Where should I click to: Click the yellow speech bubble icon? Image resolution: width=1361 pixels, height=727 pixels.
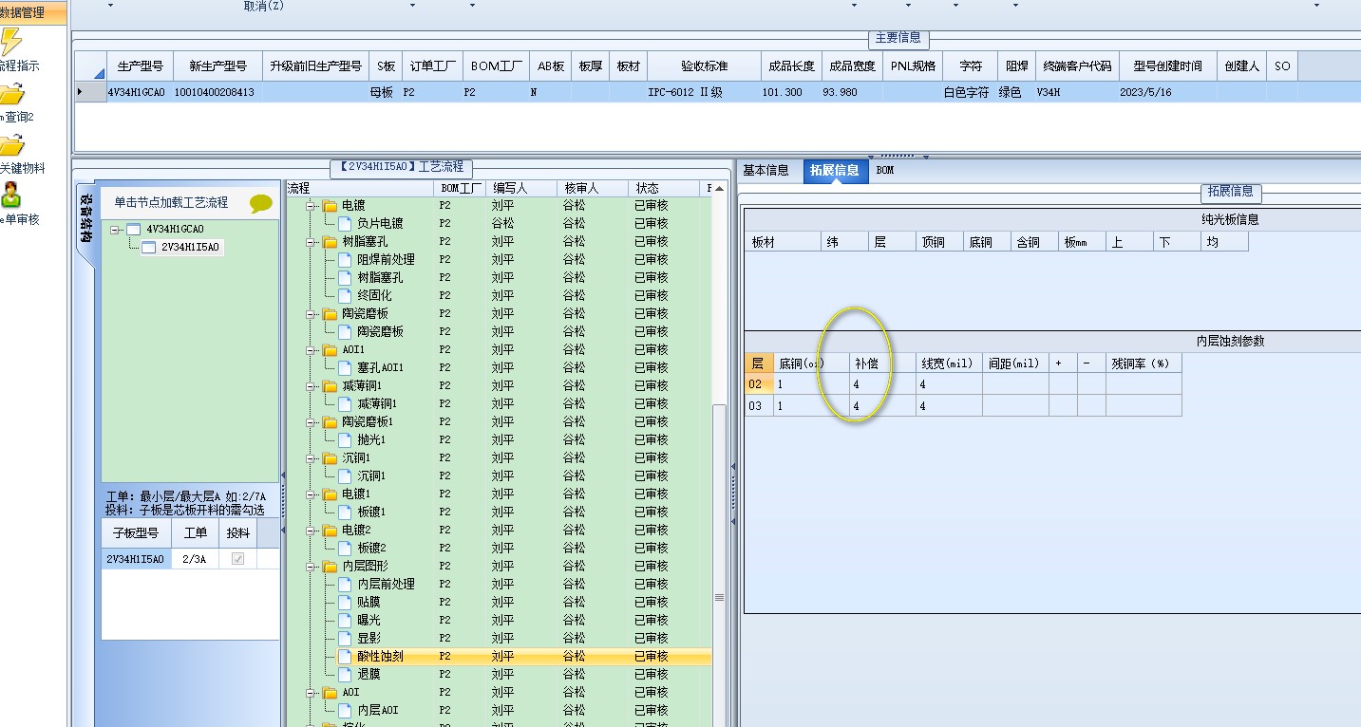click(x=261, y=203)
